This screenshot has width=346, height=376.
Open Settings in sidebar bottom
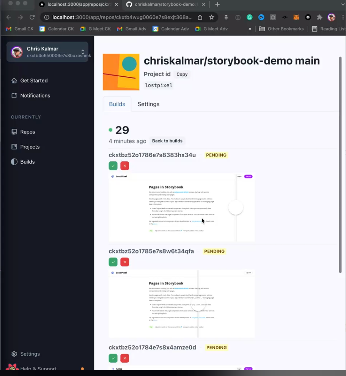pos(25,354)
